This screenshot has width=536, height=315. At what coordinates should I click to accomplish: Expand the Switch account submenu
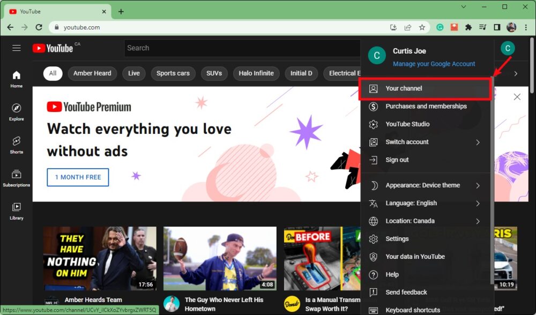coord(406,142)
